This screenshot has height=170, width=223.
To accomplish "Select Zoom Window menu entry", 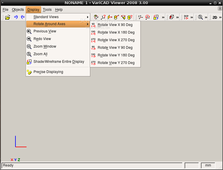I will (x=58, y=46).
